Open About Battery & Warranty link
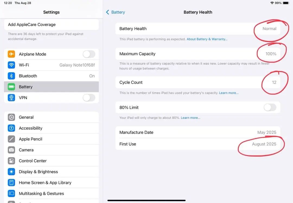The width and height of the screenshot is (293, 203). pos(207,39)
